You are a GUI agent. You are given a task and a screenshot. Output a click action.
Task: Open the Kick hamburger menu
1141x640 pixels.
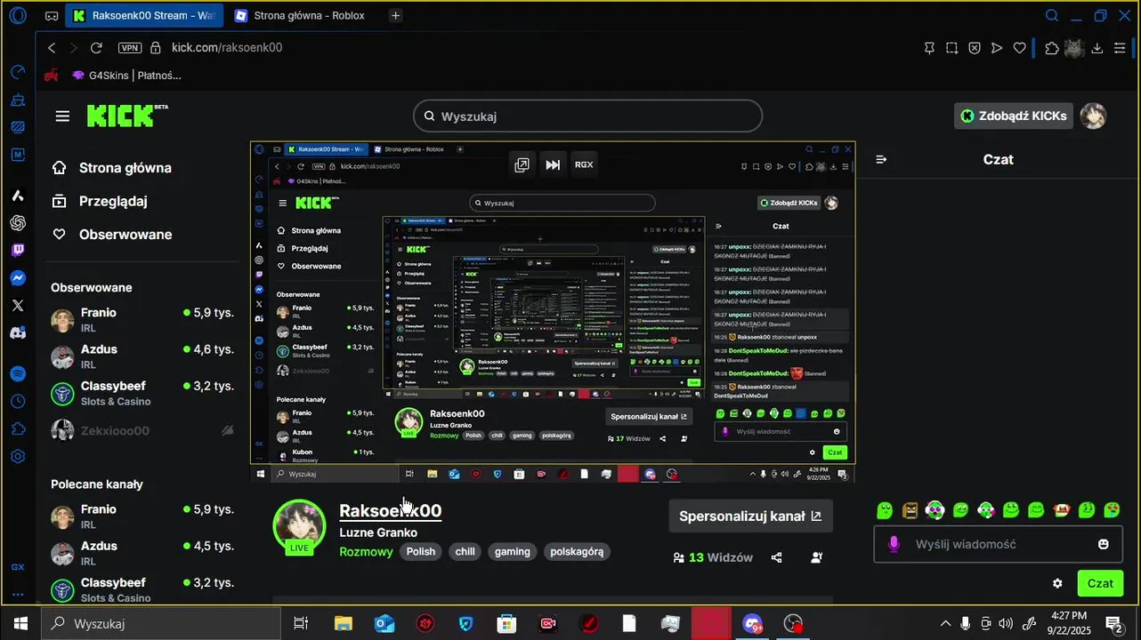pos(62,116)
